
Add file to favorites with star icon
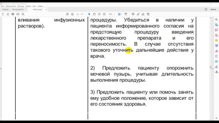coord(8,14)
